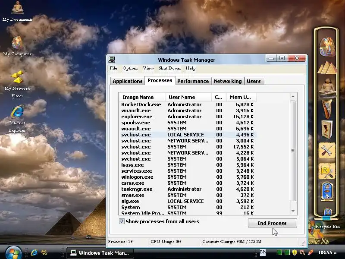The width and height of the screenshot is (345, 259).
Task: Click the second green tray meter icon
Action: pos(287,253)
